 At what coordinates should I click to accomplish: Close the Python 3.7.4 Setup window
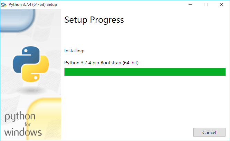pos(222,4)
